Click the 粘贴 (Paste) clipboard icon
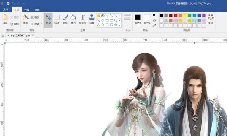The width and height of the screenshot is (227, 136). pyautogui.click(x=5, y=17)
